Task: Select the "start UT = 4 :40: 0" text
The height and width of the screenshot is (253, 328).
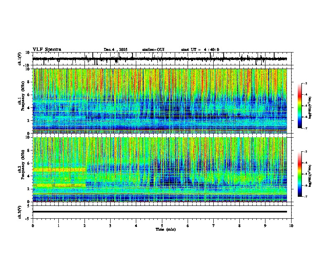Action: pos(200,50)
